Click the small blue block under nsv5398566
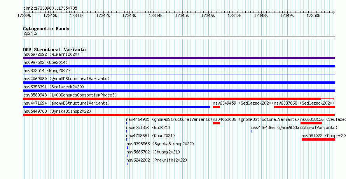The image size is (346, 179). click(128, 148)
